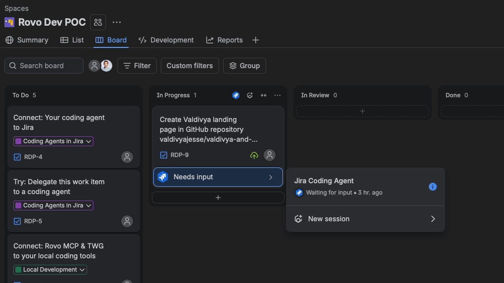This screenshot has height=283, width=504.
Task: Click the Spaces breadcrumb link
Action: [16, 8]
